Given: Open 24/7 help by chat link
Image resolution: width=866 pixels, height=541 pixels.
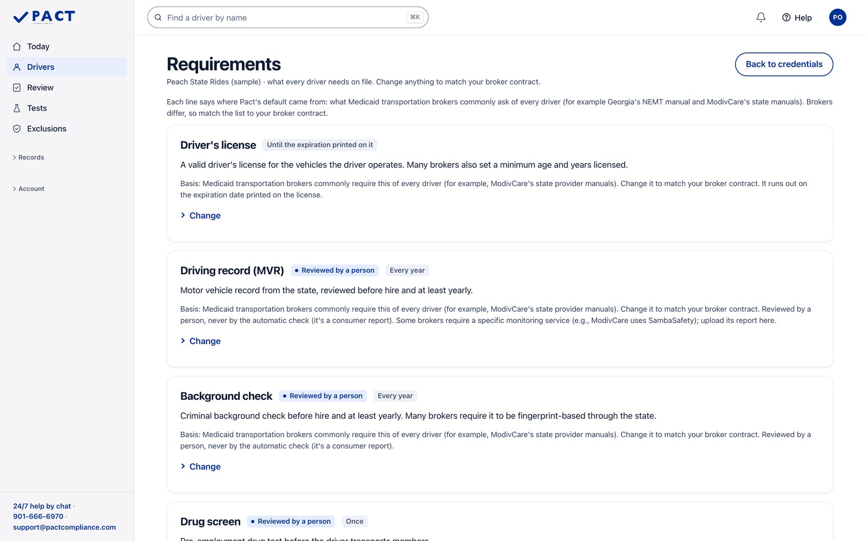Looking at the screenshot, I should tap(42, 506).
